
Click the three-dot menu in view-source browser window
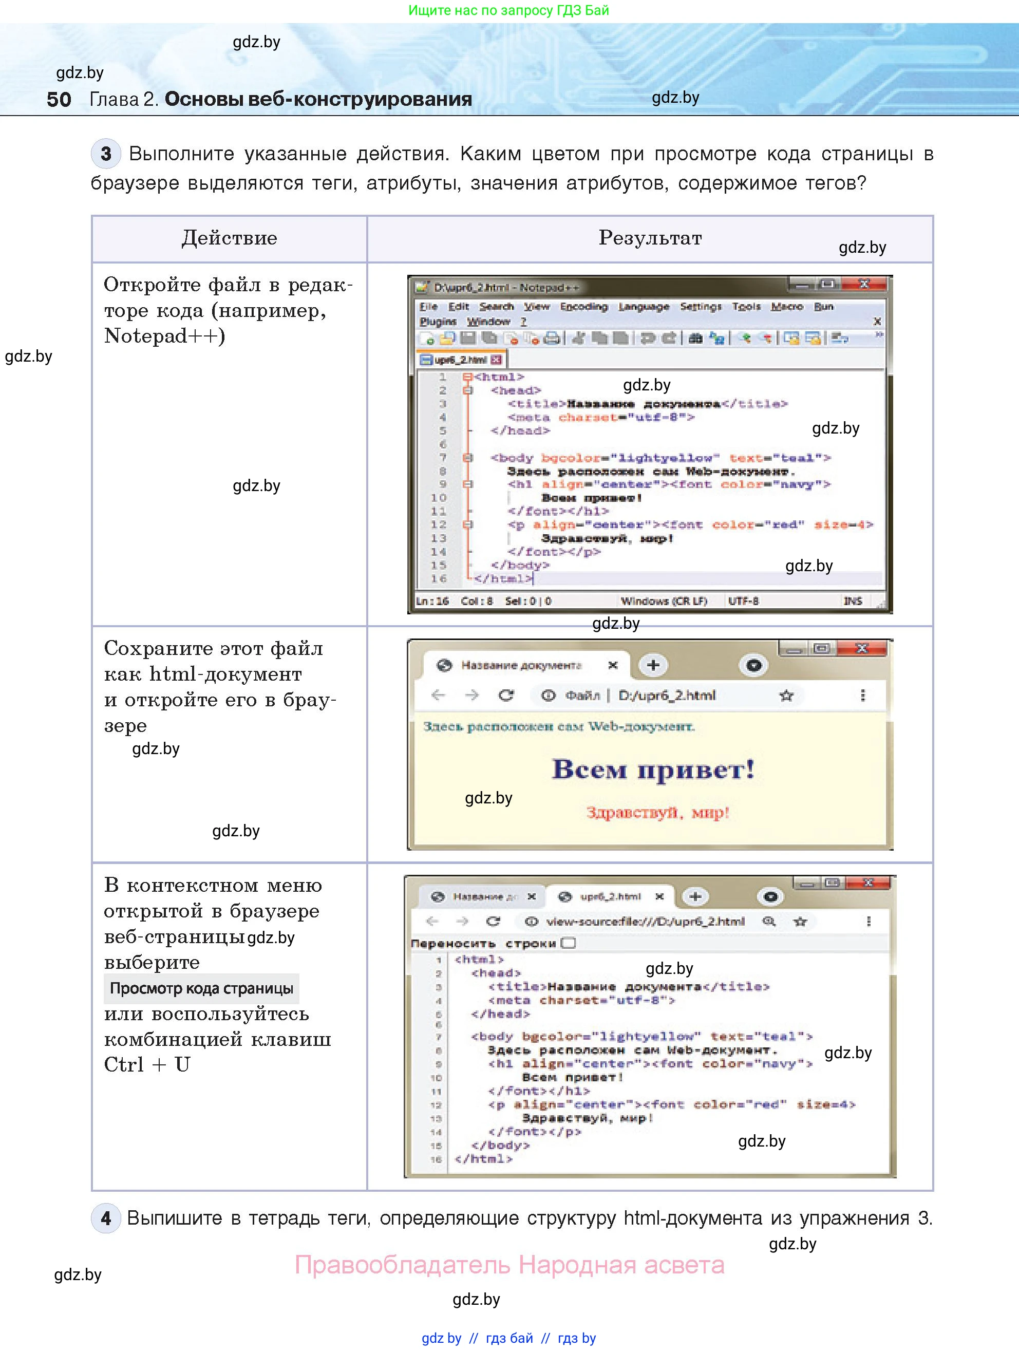[x=868, y=922]
